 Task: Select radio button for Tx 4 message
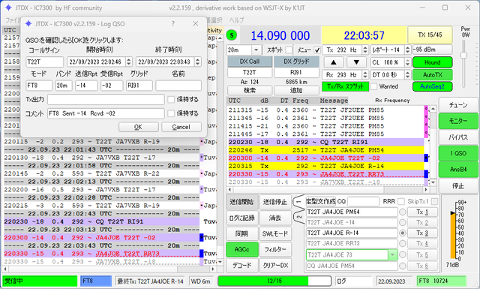coord(403,243)
